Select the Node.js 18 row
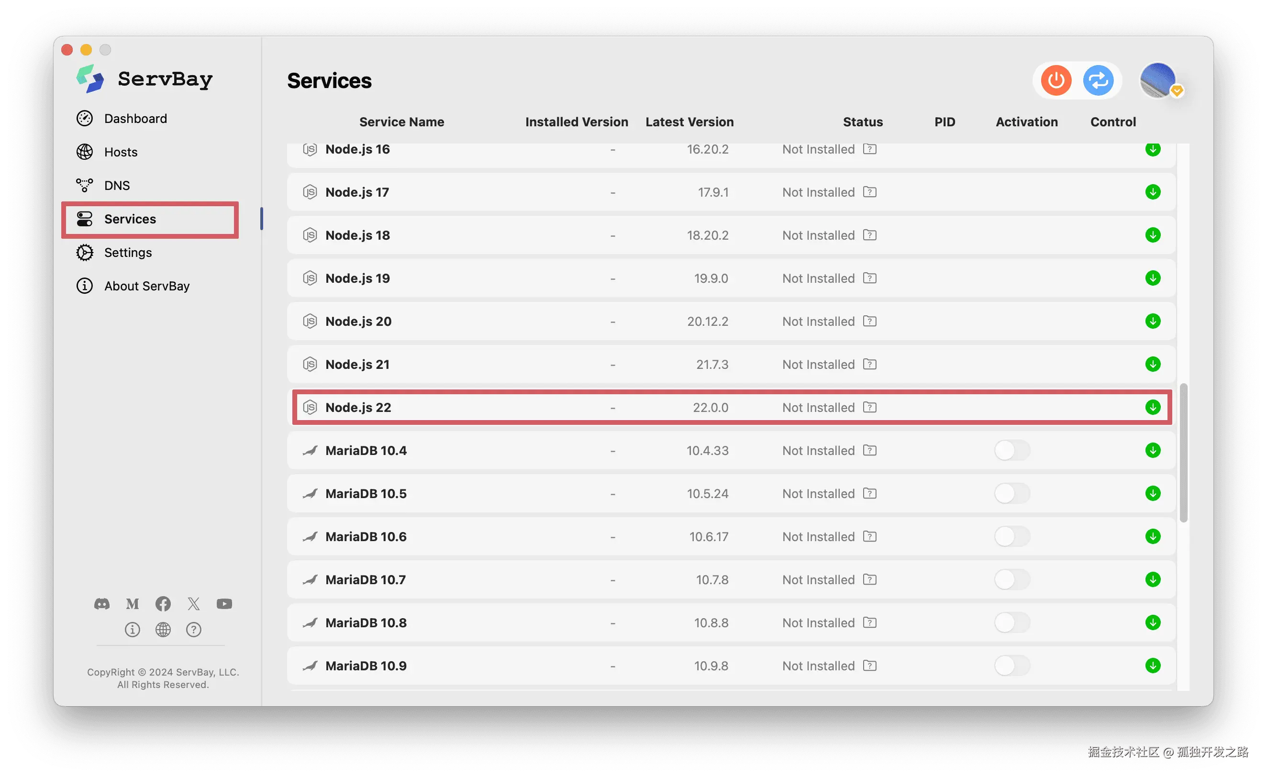Screen dimensions: 1267x777 (514, 235)
